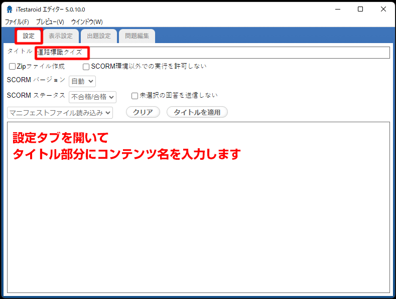Minimize the iTestaroid editor window

338,10
